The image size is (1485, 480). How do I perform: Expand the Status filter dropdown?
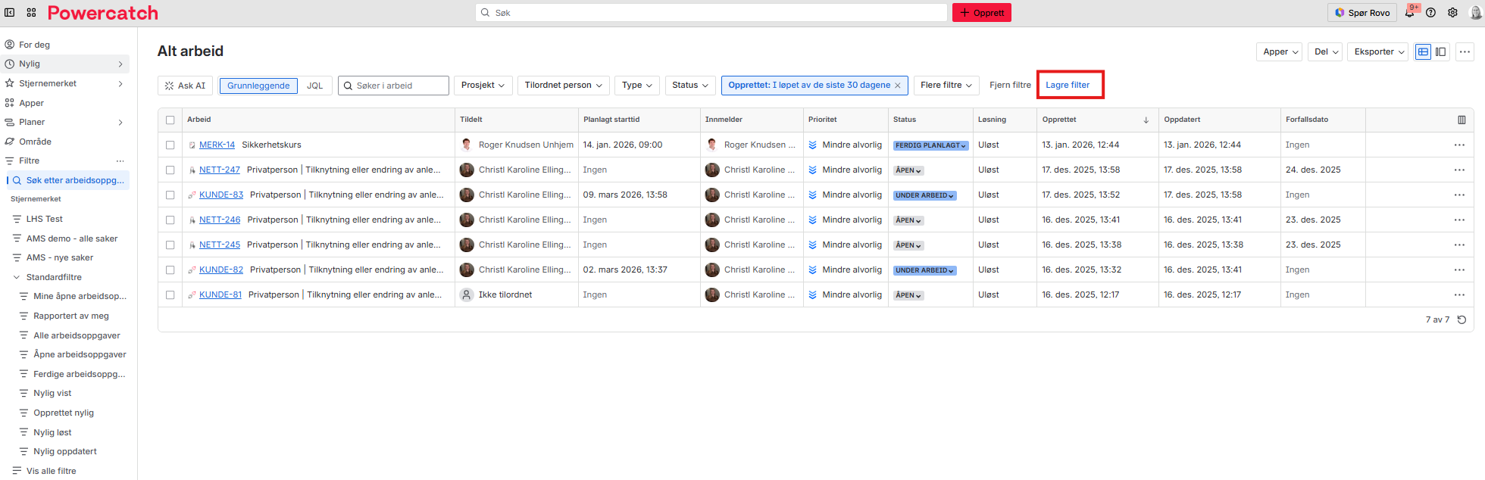pos(689,86)
